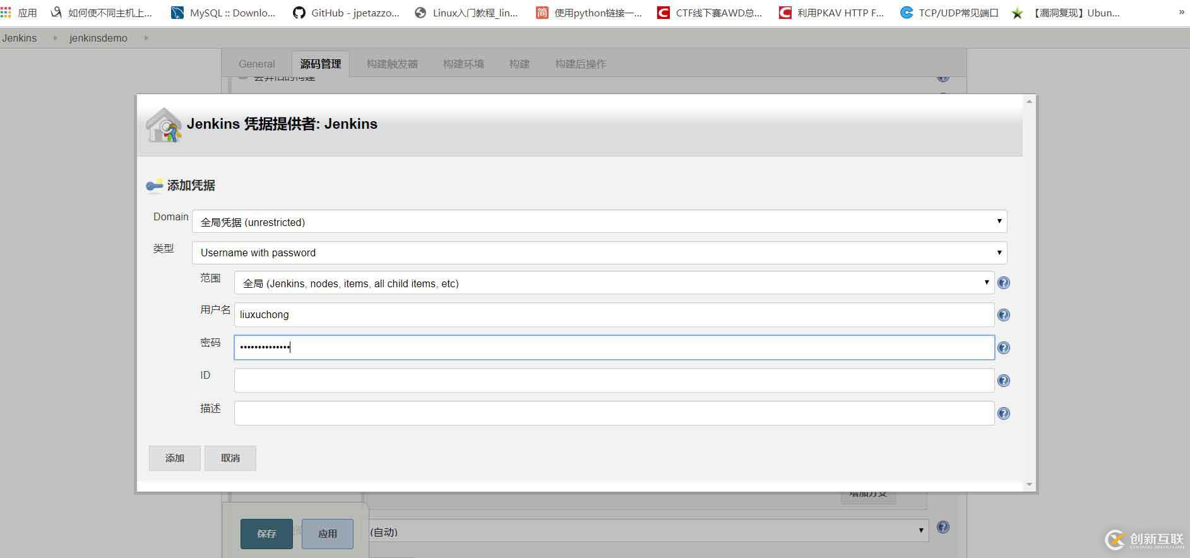
Task: Click the 保存 save button
Action: pyautogui.click(x=266, y=534)
